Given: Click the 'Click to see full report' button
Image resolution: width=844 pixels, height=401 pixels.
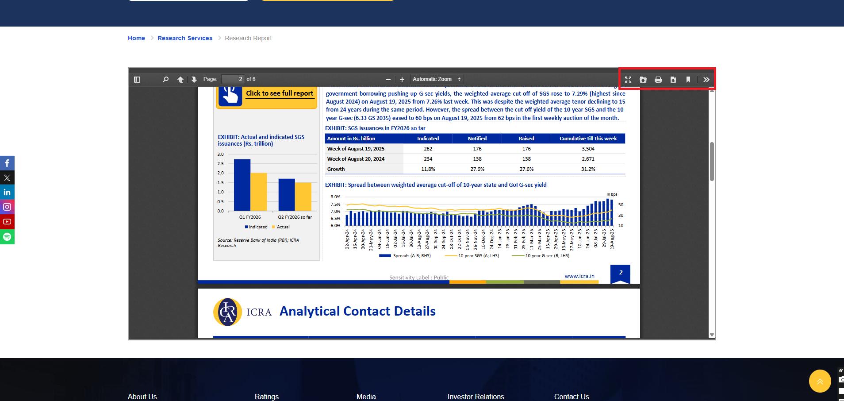Looking at the screenshot, I should coord(279,93).
